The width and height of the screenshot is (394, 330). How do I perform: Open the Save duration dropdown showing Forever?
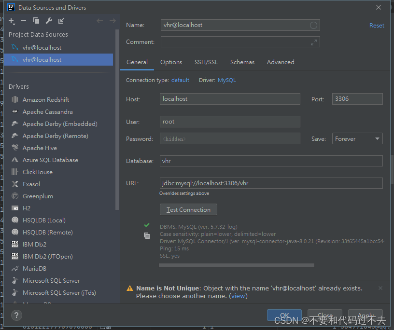[x=357, y=138]
